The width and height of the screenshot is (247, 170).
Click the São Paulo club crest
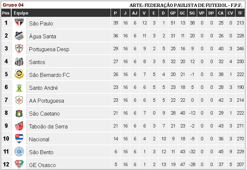[19, 23]
